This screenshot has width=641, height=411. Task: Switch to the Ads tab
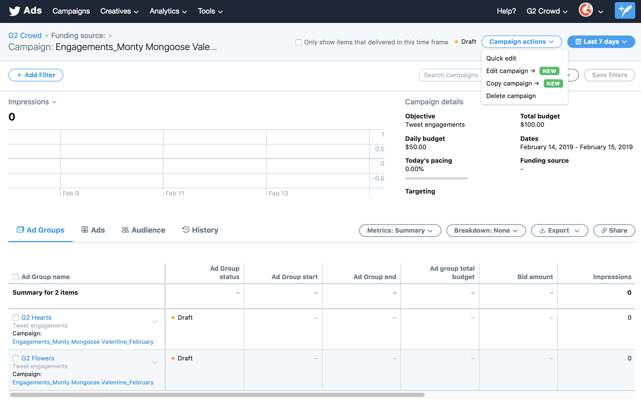pyautogui.click(x=93, y=230)
